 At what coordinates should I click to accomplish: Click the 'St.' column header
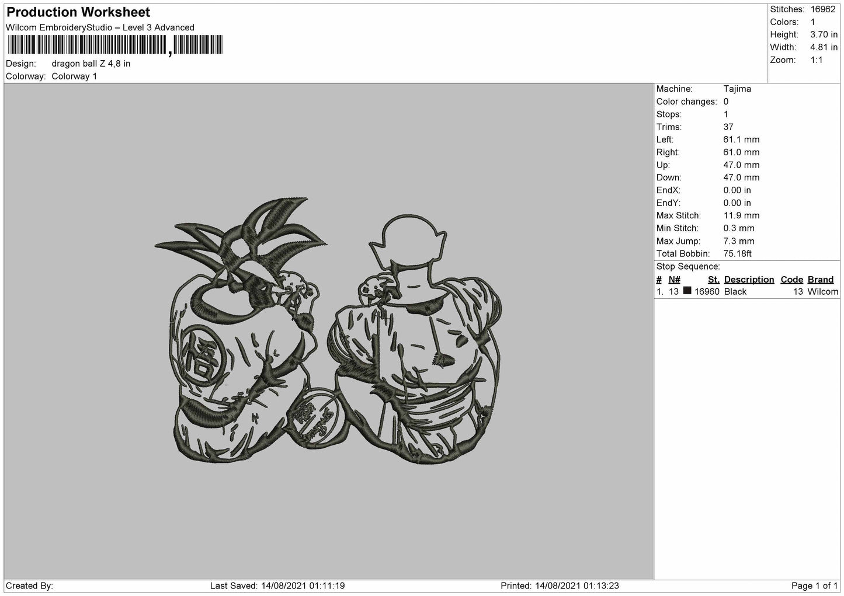[x=714, y=280]
